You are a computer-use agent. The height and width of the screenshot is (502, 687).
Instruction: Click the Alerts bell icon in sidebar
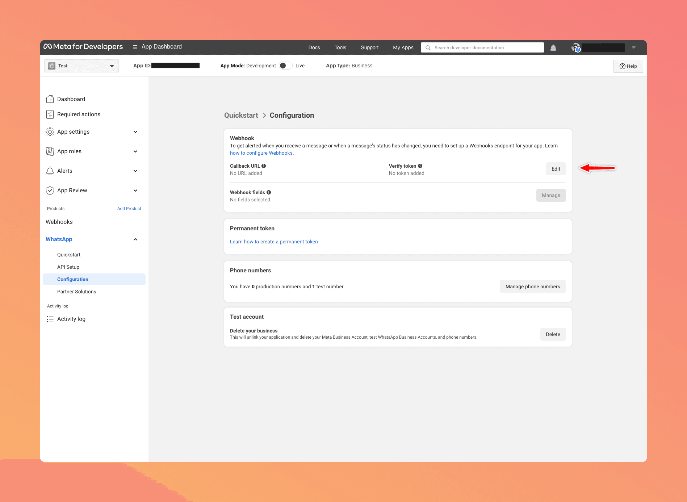[50, 171]
